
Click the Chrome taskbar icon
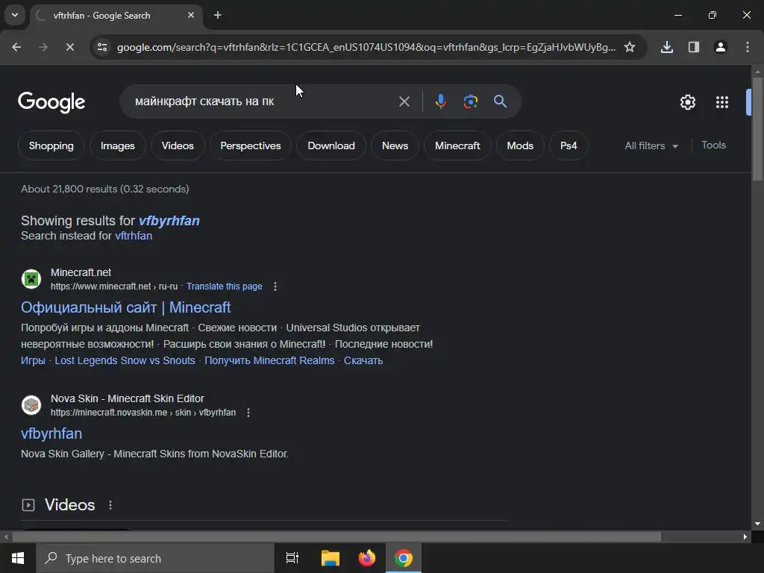pos(404,558)
